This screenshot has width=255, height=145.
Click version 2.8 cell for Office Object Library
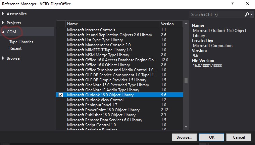[x=164, y=65]
